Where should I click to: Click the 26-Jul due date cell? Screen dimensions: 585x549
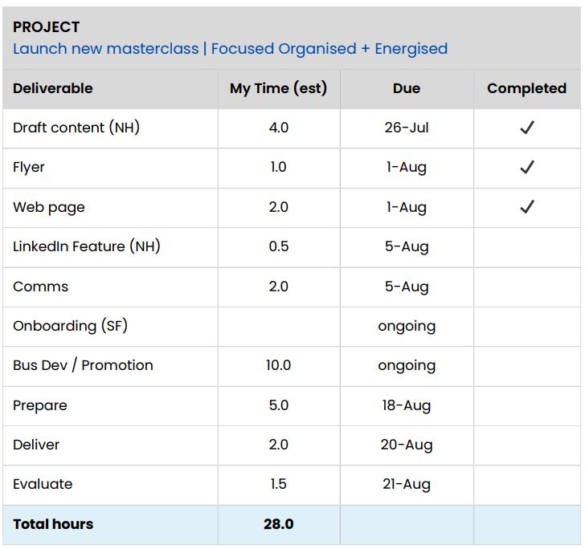(x=406, y=128)
